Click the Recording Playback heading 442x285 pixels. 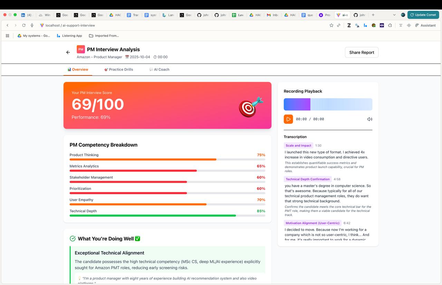click(303, 91)
